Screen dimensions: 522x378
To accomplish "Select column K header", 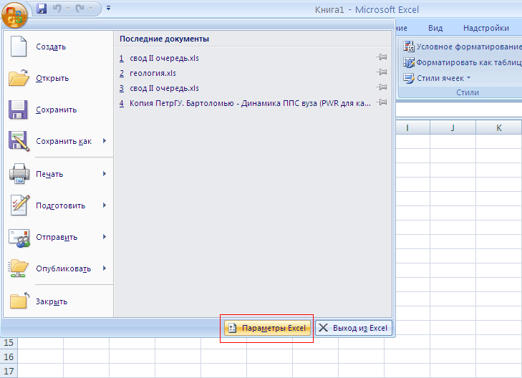I will (x=498, y=127).
